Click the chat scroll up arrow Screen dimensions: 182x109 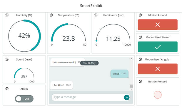(x=131, y=59)
